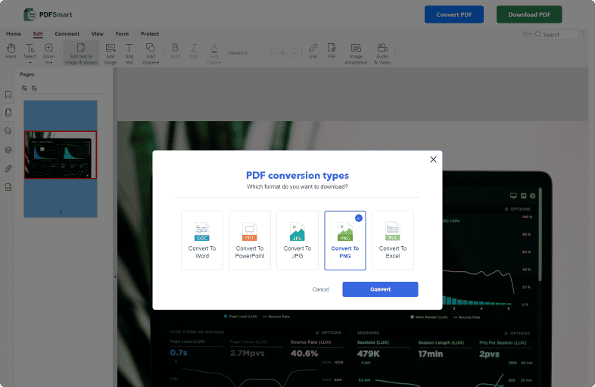Open the Font Color dropdown

click(x=214, y=52)
